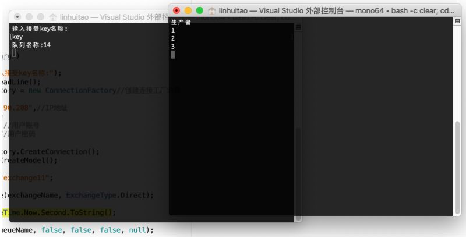The width and height of the screenshot is (466, 238).
Task: Click the front console title mentioning mono64
Action: (337, 11)
